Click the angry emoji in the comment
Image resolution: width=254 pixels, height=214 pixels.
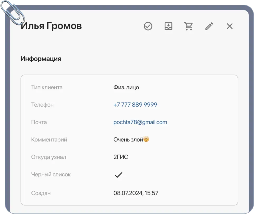point(146,139)
